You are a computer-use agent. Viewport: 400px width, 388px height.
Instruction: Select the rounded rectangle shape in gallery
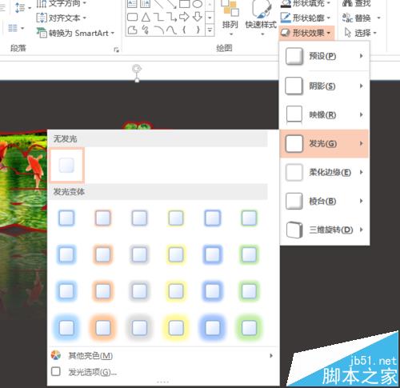point(132,18)
